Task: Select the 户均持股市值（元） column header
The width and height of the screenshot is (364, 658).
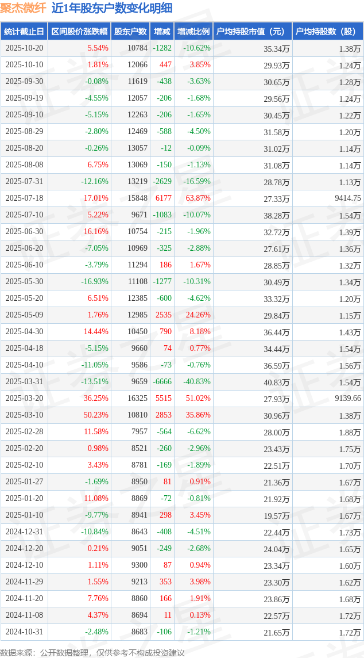Action: pyautogui.click(x=253, y=32)
